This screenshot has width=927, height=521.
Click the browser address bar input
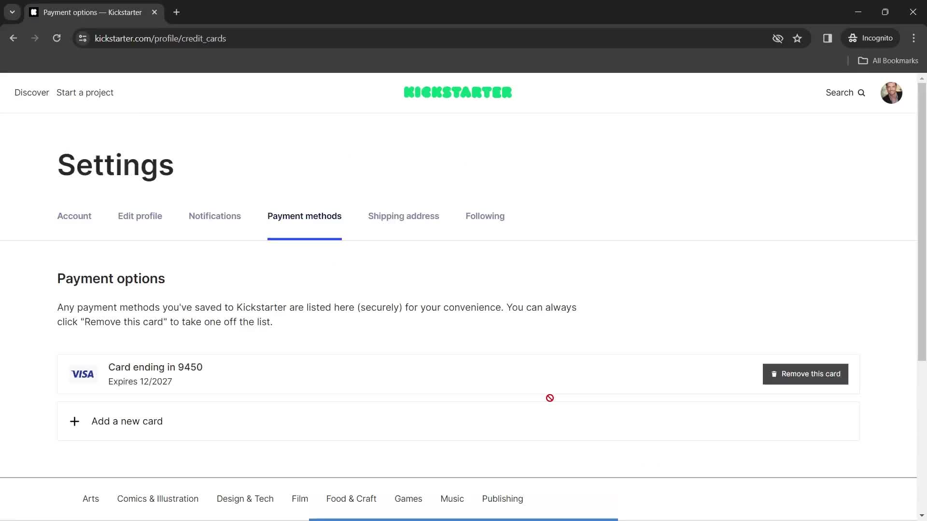click(x=160, y=38)
